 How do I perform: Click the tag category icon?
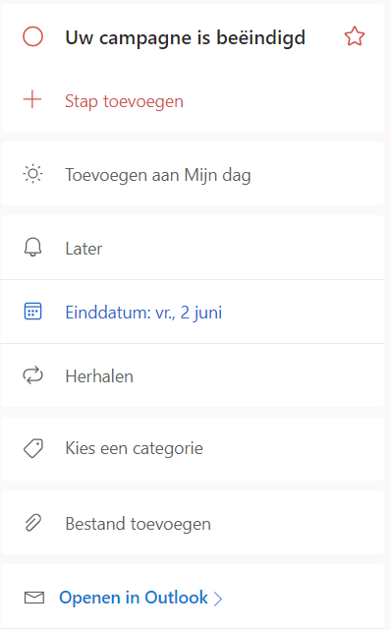(33, 448)
